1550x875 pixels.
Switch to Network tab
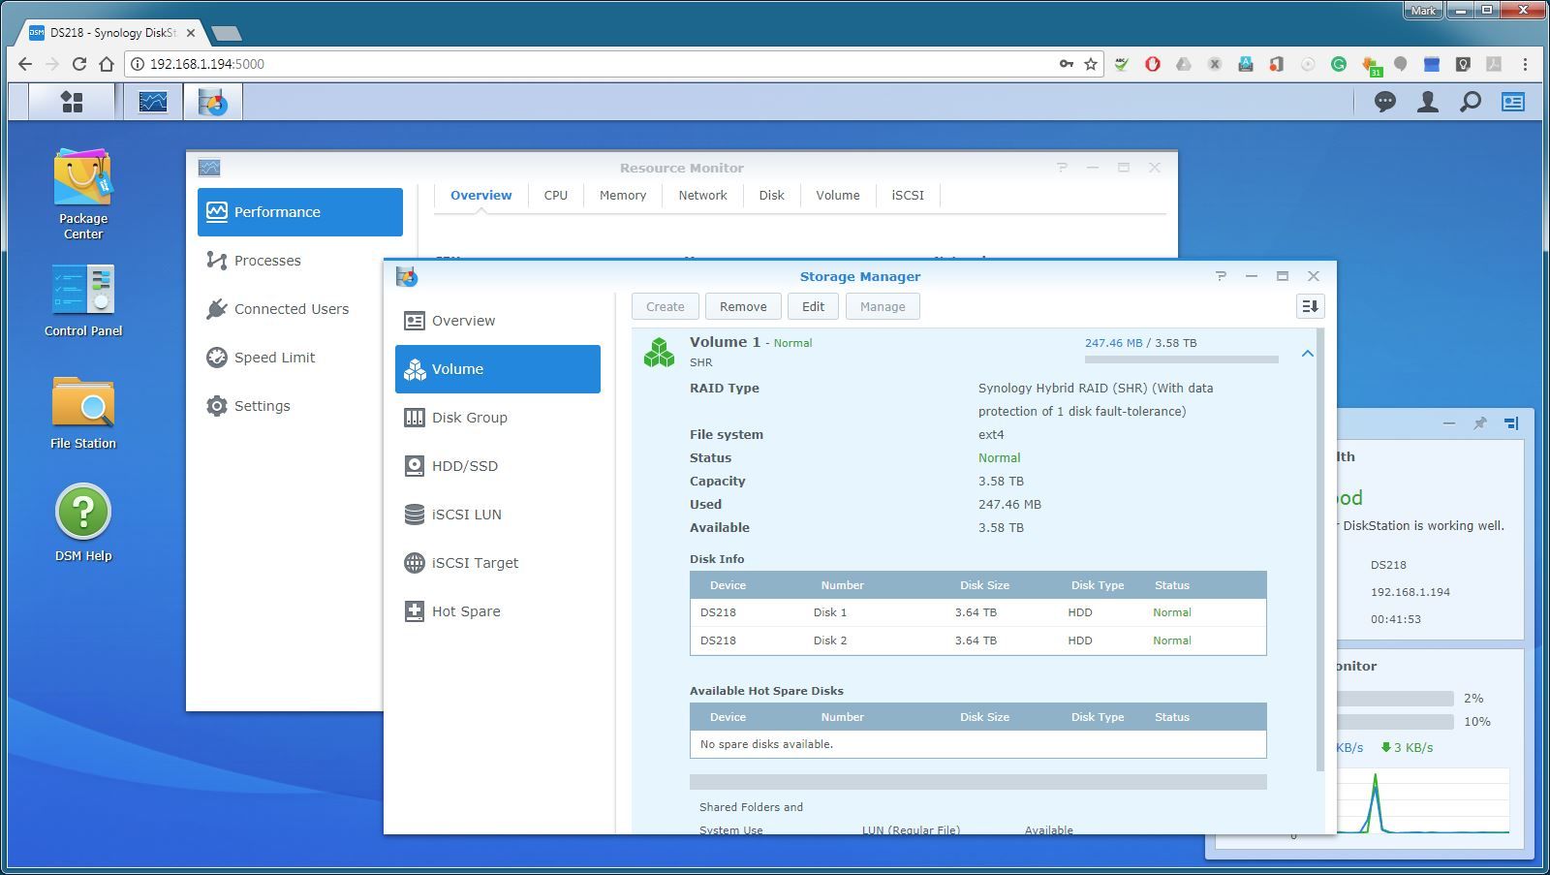pos(702,195)
